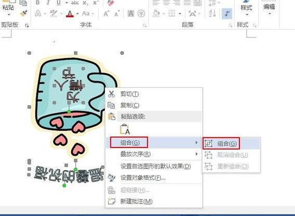Select the curved WordArt text below mug
295x216 pixels.
(69, 175)
